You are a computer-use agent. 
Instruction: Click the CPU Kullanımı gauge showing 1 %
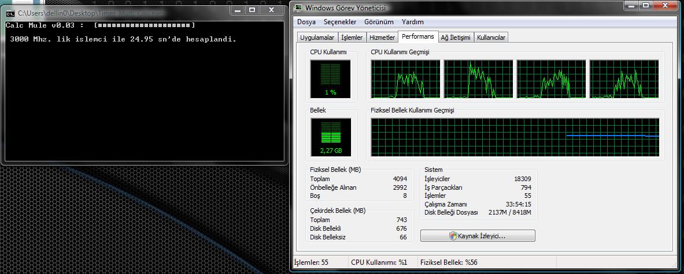pyautogui.click(x=330, y=78)
